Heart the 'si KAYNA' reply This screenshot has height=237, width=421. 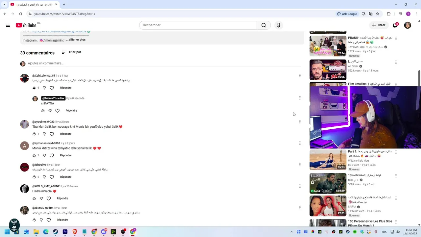tap(57, 111)
